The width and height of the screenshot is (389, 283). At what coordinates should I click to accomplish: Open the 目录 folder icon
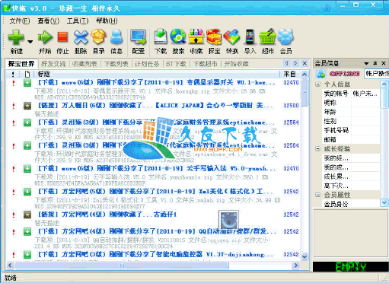click(x=98, y=37)
